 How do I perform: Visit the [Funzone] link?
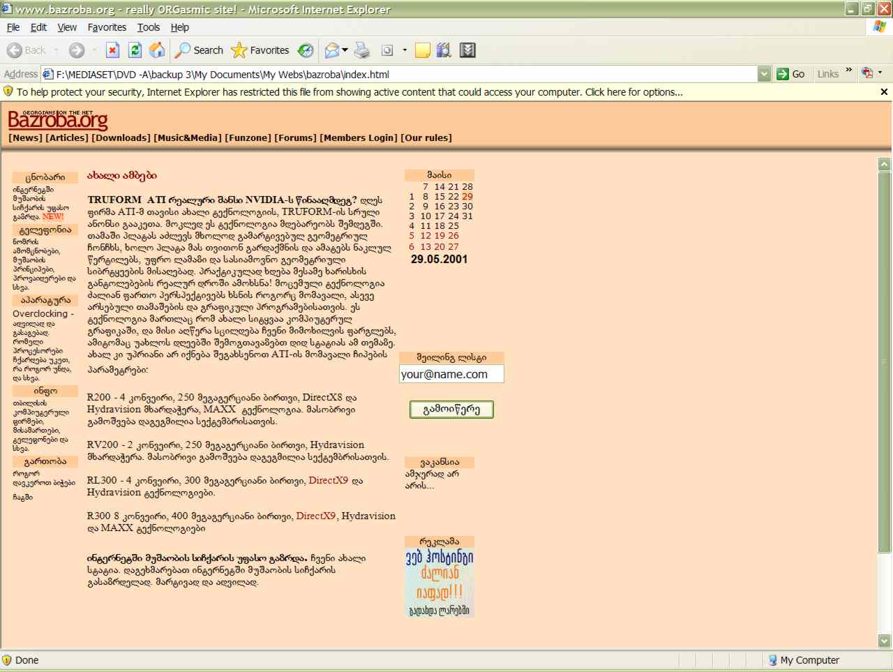[248, 138]
